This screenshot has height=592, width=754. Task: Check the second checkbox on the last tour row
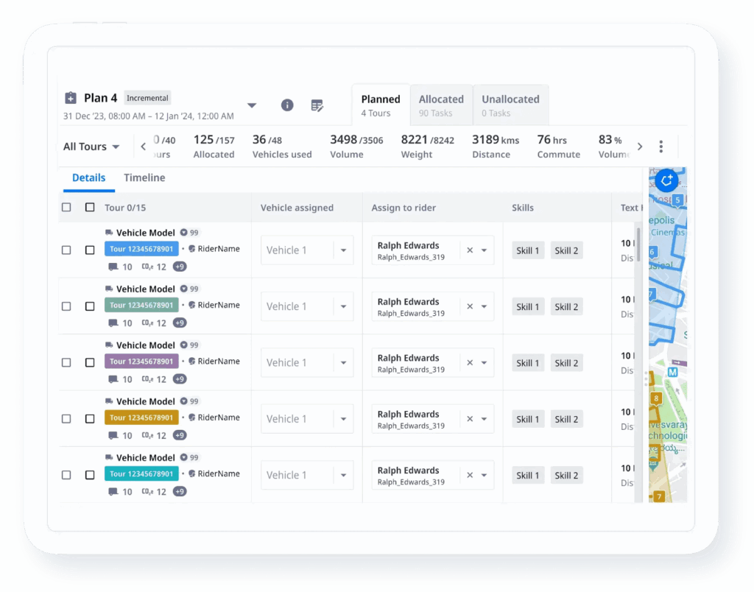click(90, 474)
